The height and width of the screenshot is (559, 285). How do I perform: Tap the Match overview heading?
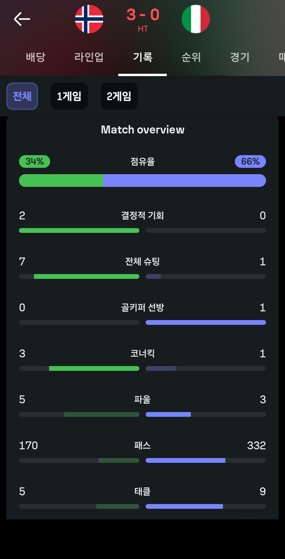(x=142, y=130)
